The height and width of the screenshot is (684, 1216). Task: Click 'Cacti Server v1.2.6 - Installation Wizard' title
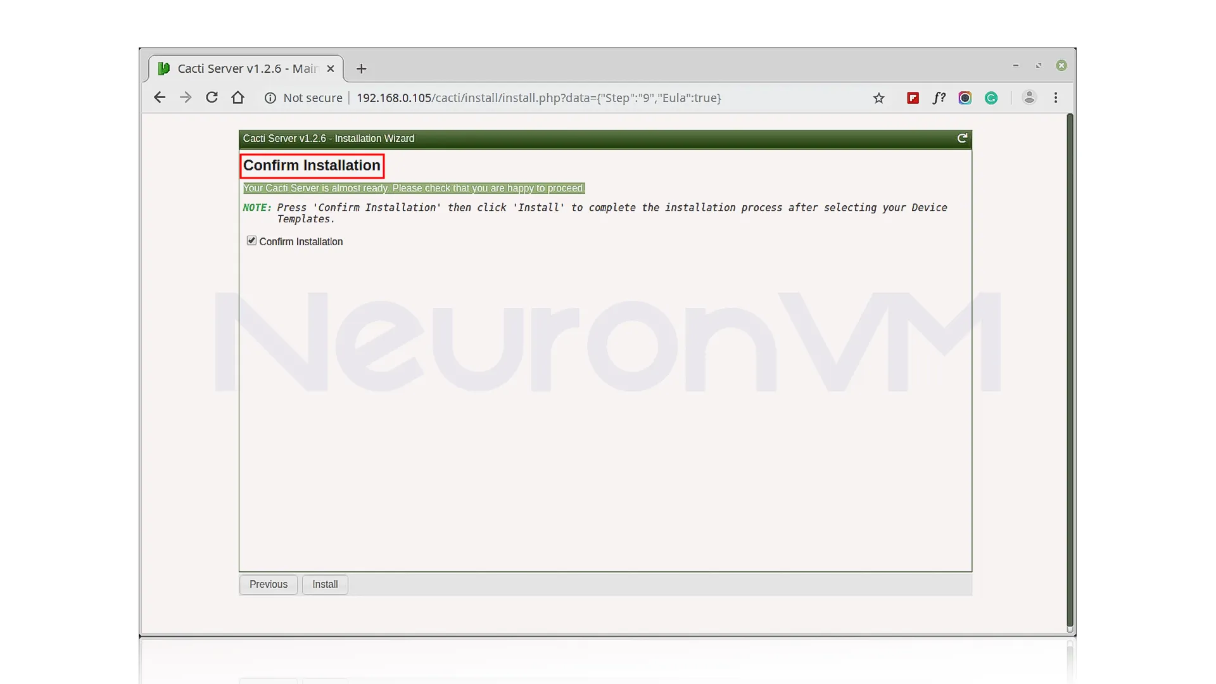click(329, 139)
